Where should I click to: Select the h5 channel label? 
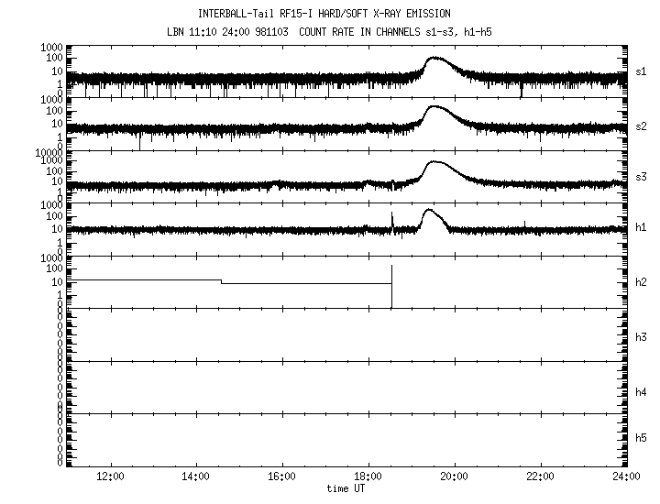click(642, 439)
